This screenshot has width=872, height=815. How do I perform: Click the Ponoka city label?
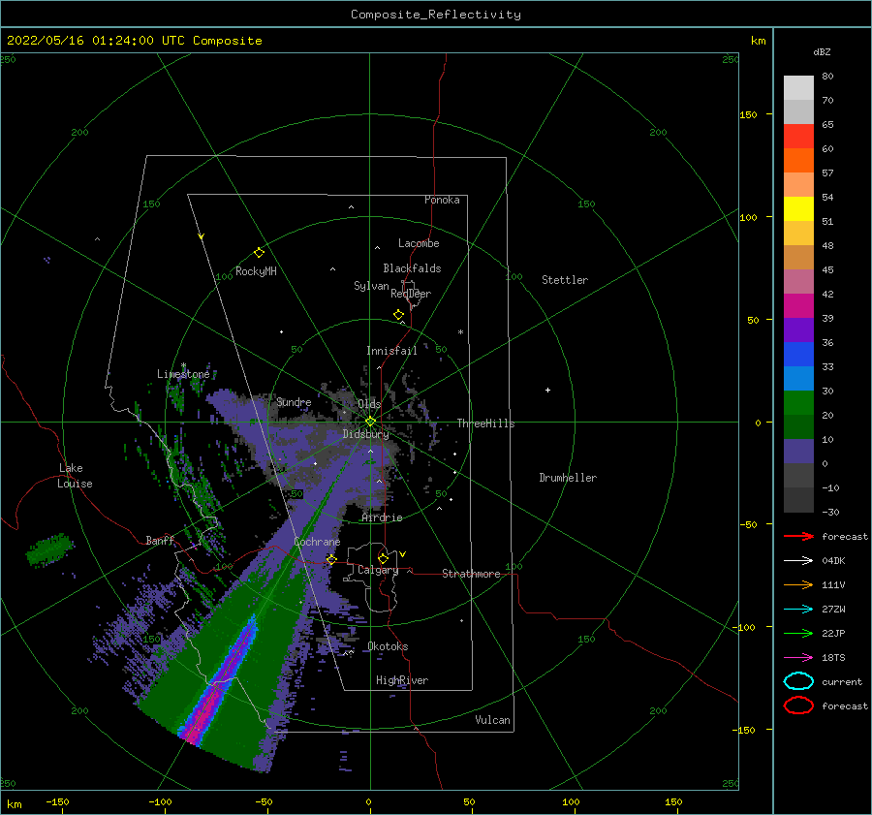(x=442, y=200)
